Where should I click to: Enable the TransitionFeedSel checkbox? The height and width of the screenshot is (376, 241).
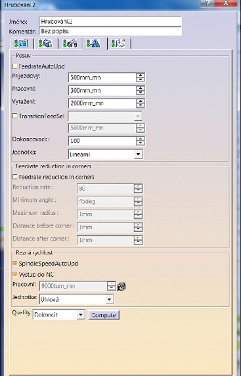click(x=15, y=116)
